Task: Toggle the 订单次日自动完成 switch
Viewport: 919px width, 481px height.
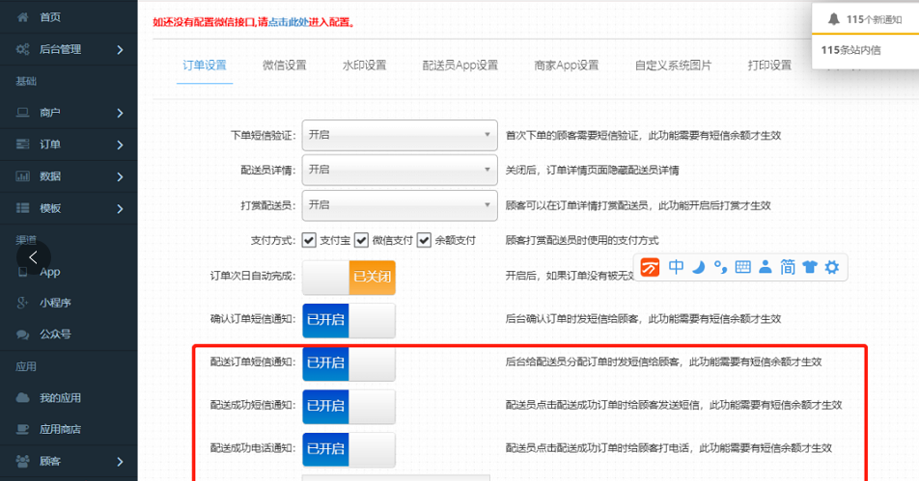Action: pyautogui.click(x=348, y=278)
